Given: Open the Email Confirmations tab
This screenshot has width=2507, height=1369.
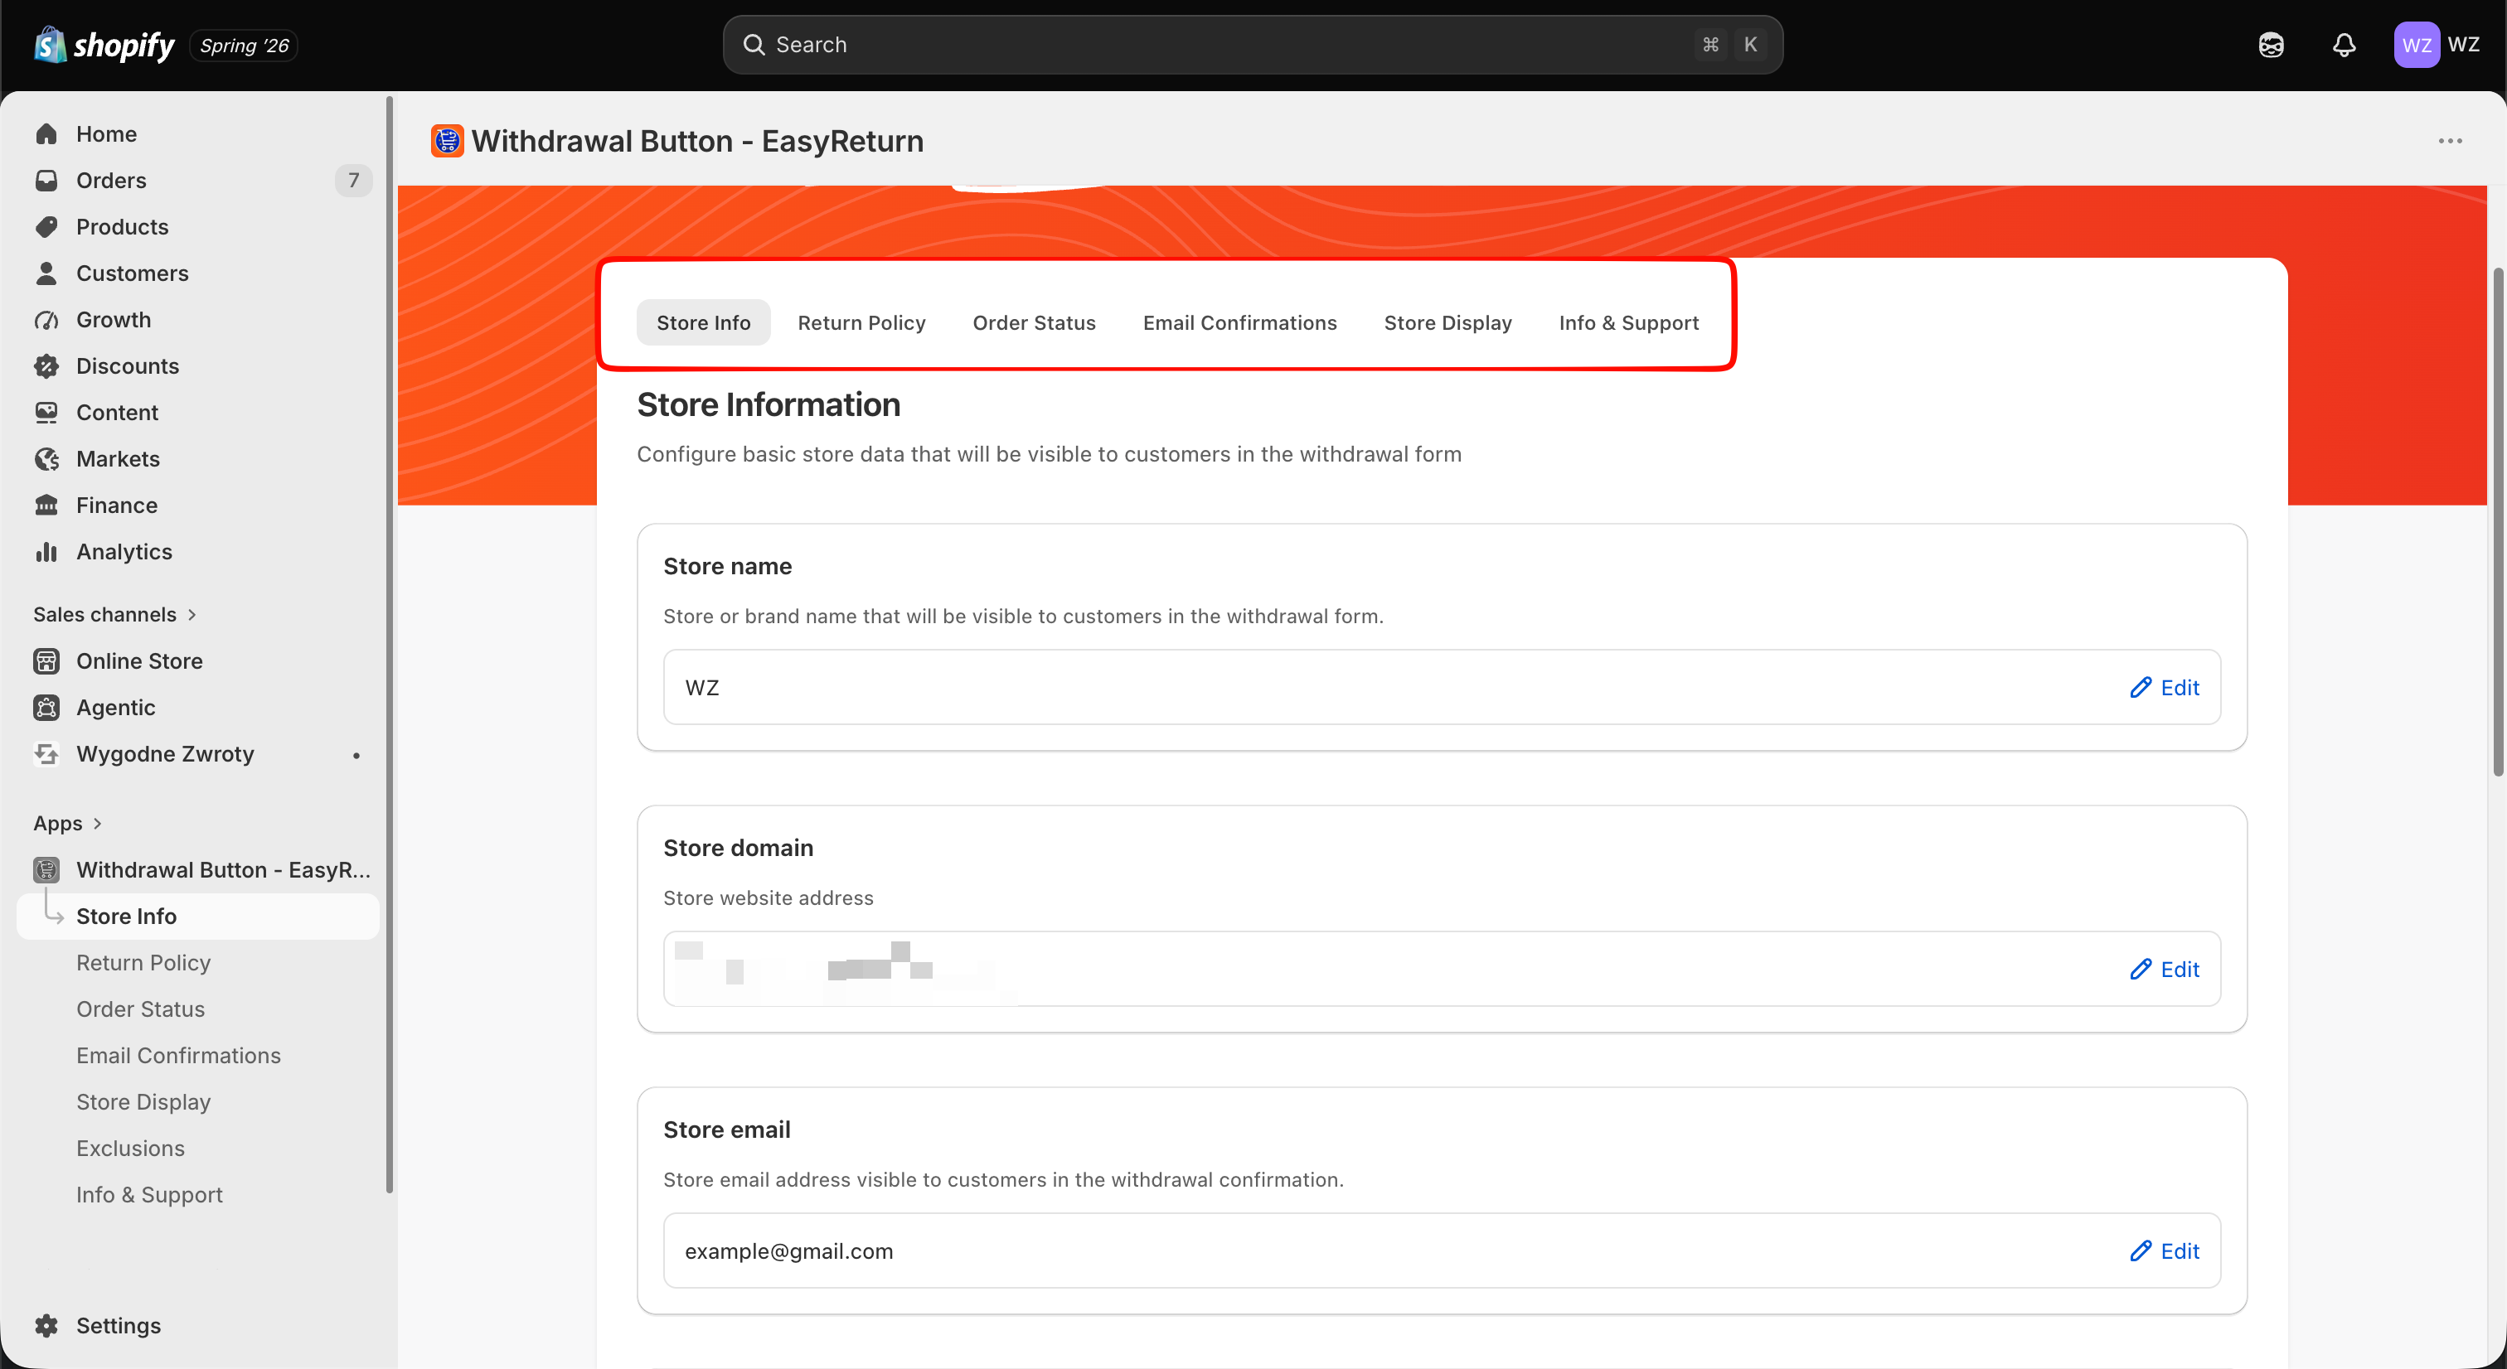Looking at the screenshot, I should click(x=1240, y=323).
